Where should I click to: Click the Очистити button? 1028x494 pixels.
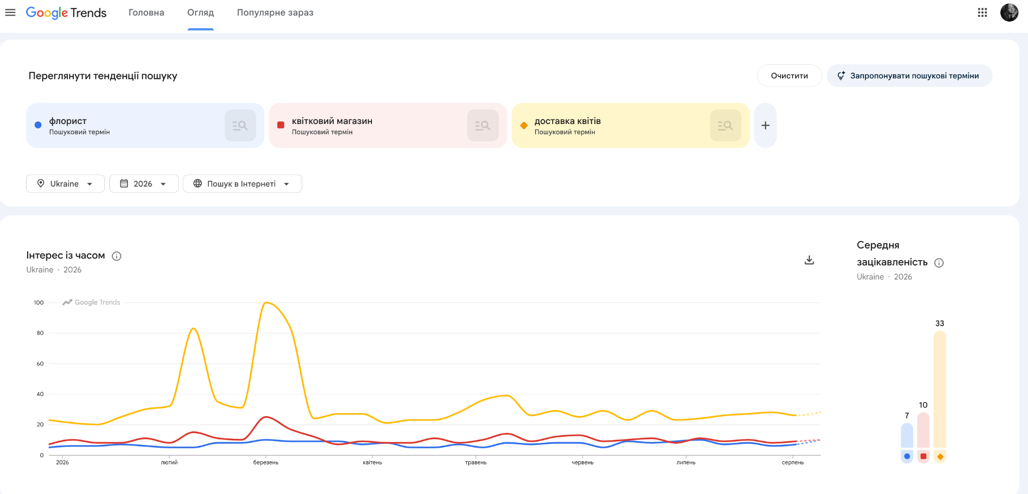tap(789, 76)
